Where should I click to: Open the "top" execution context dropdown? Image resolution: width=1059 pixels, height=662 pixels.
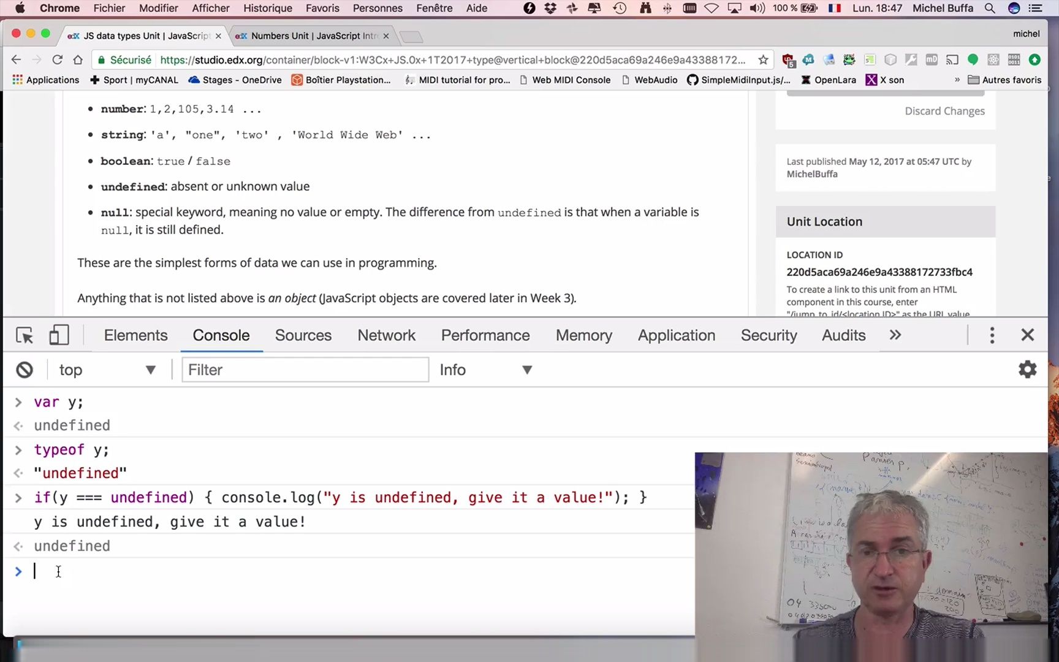pyautogui.click(x=107, y=369)
